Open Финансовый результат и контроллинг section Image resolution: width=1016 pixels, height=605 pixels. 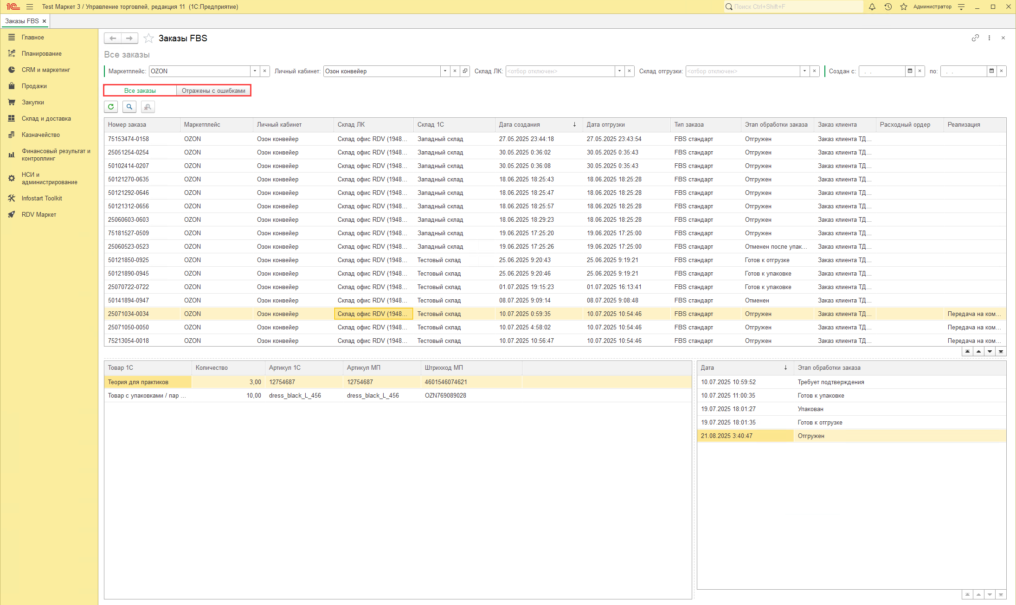coord(56,154)
